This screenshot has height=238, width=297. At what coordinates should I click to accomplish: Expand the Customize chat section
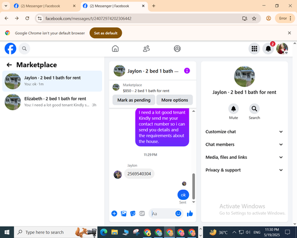[244, 131]
